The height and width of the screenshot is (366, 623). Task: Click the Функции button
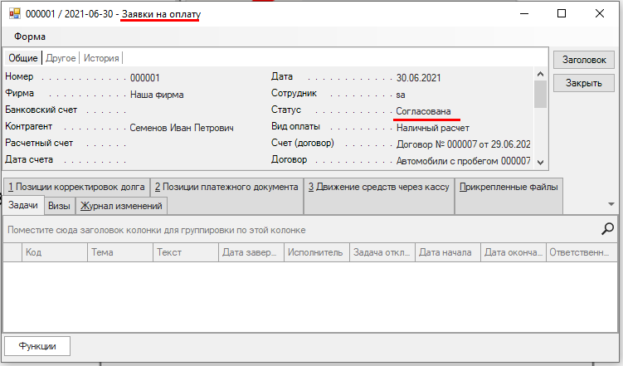pos(37,346)
